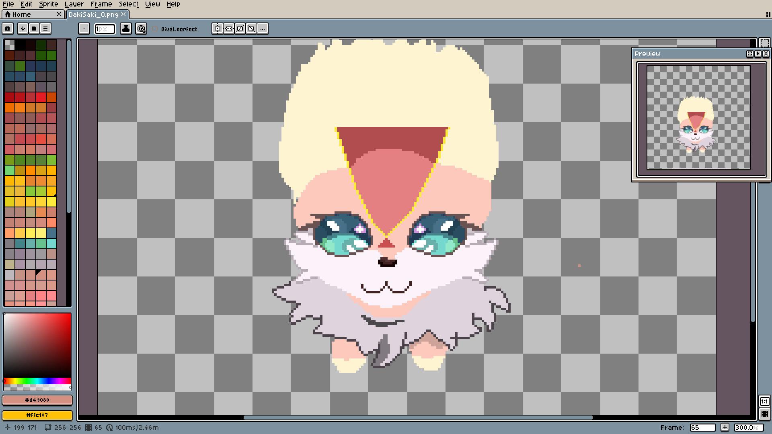Toggle vertical symmetry mode button
This screenshot has width=772, height=434.
pos(229,29)
